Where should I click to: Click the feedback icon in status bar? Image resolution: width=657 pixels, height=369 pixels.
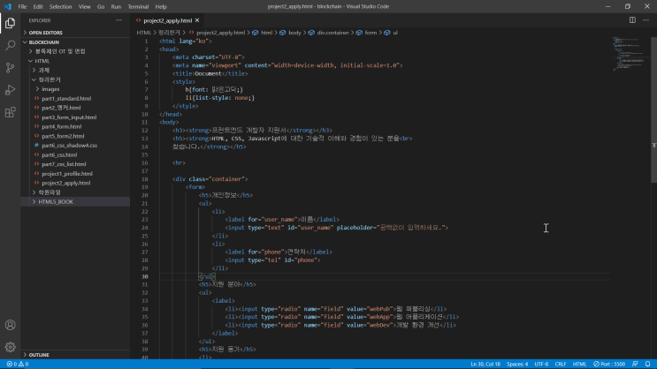635,364
